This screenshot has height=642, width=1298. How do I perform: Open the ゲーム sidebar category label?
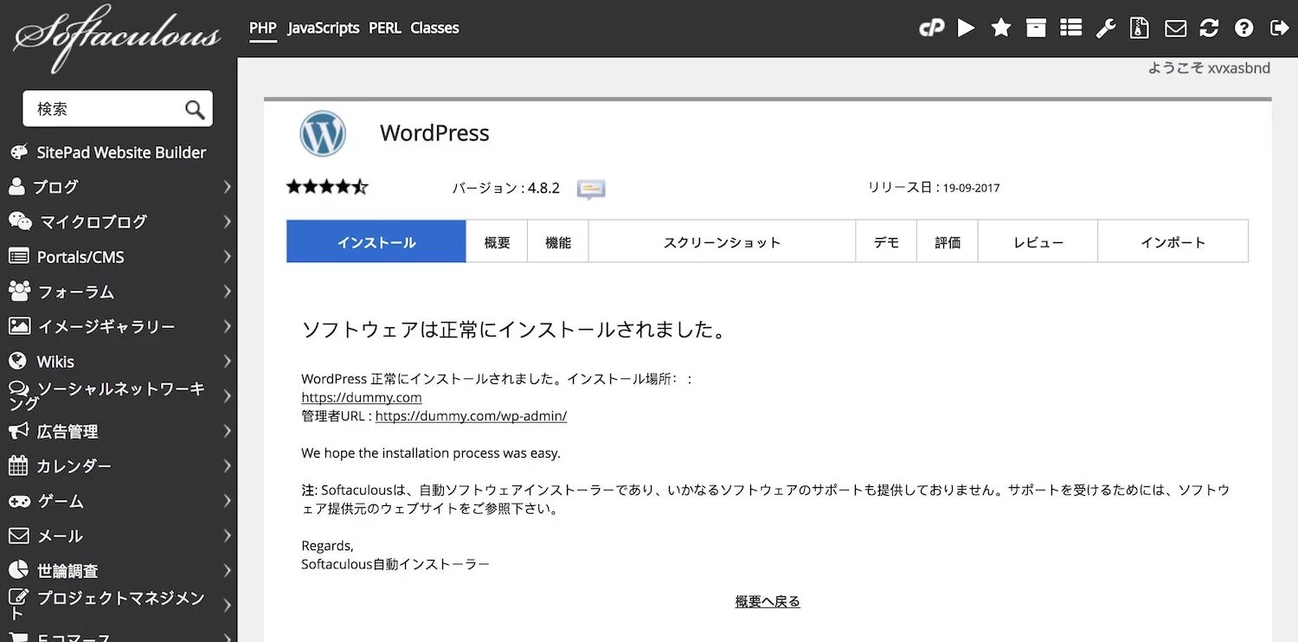coord(61,501)
